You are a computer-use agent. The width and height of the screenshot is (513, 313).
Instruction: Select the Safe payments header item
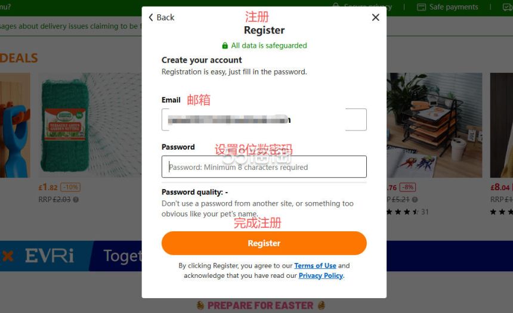tap(447, 7)
